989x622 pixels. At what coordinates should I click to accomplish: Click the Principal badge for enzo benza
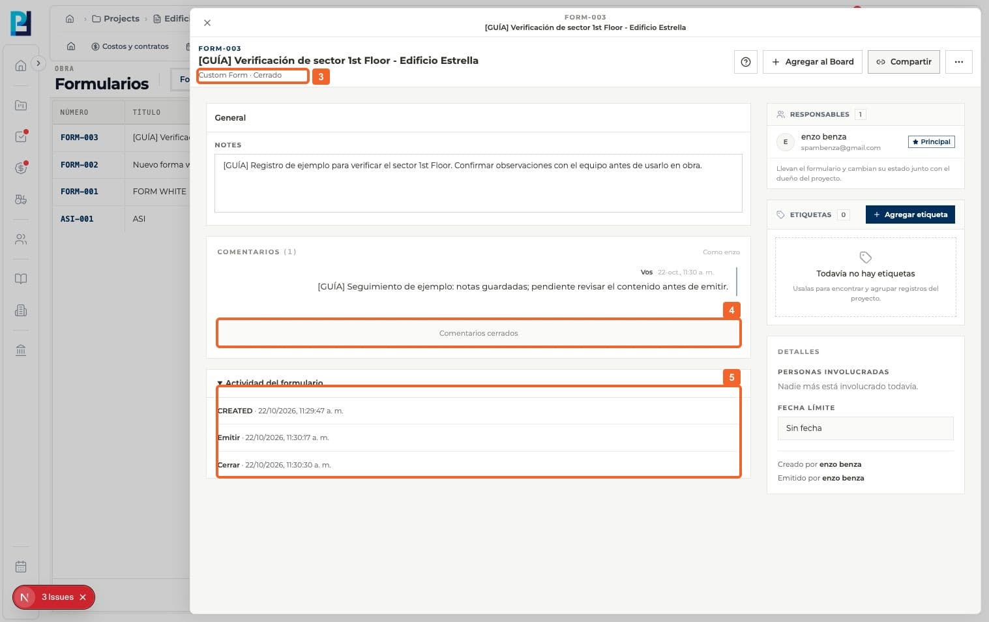pyautogui.click(x=931, y=141)
